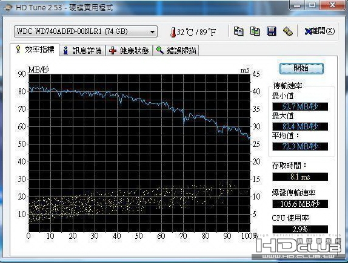Viewport: 348px width, 263px height.
Task: Maximize the HD Tune window
Action: pyautogui.click(x=312, y=5)
